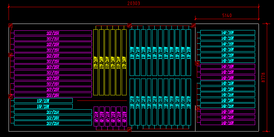This screenshot has height=137, width=274.
Task: Select the junction symbol at bottom center of drawing
Action: pyautogui.click(x=129, y=129)
